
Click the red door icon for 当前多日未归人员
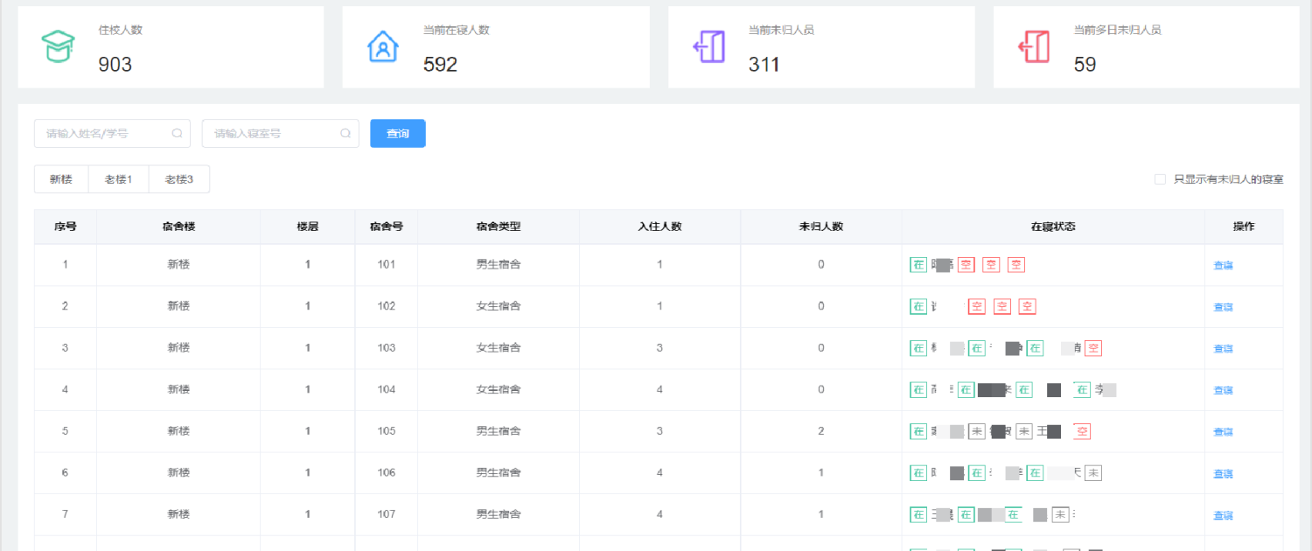point(1034,46)
